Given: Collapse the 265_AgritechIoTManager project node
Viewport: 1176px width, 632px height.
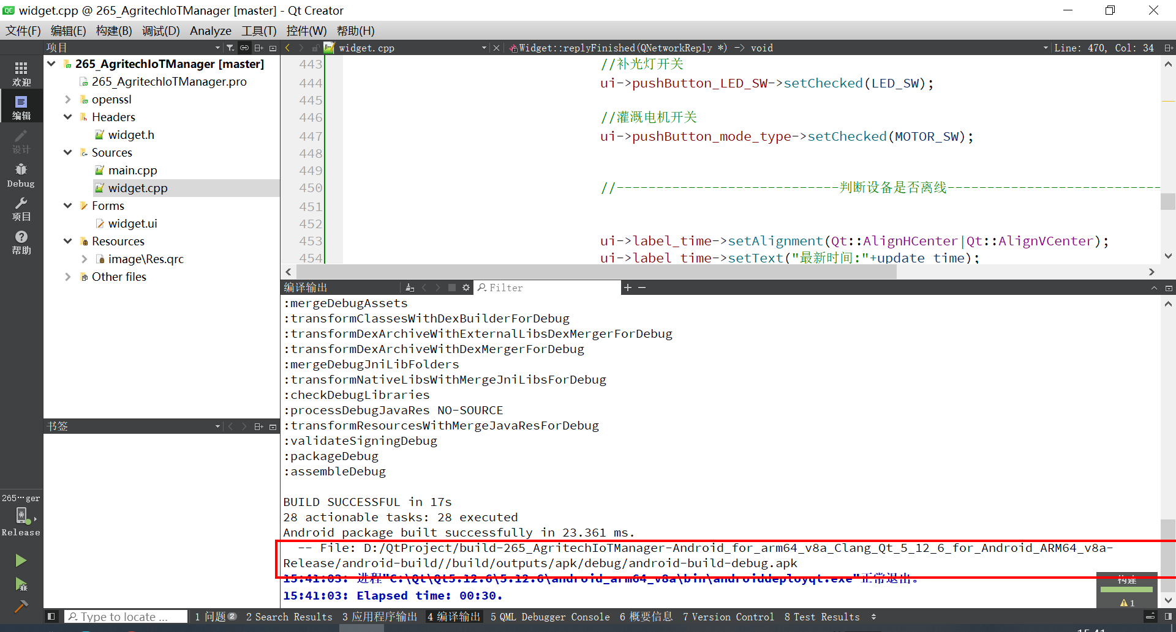Looking at the screenshot, I should coord(51,64).
